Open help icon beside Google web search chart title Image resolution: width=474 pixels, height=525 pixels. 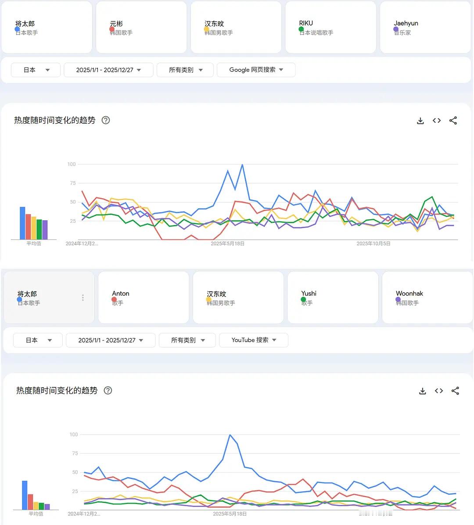(105, 120)
